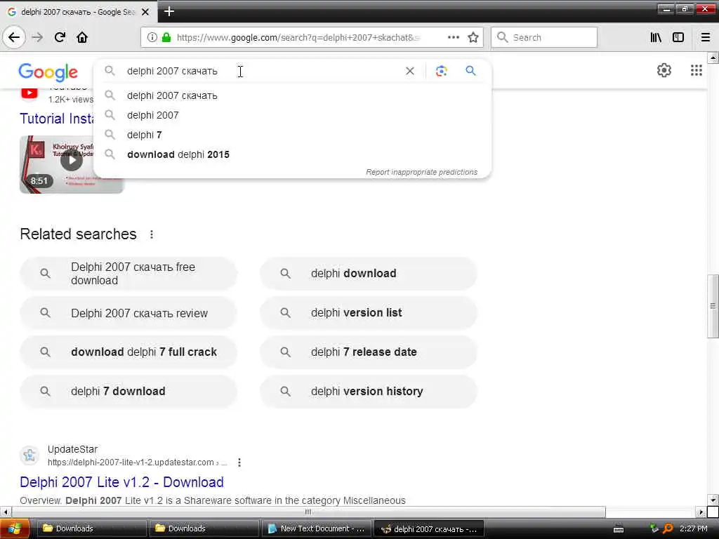Click the Firefox Search box
Viewport: 719px width, 539px height.
pyautogui.click(x=544, y=37)
